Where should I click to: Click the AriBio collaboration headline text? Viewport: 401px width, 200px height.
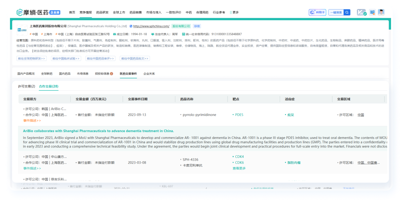click(x=98, y=131)
